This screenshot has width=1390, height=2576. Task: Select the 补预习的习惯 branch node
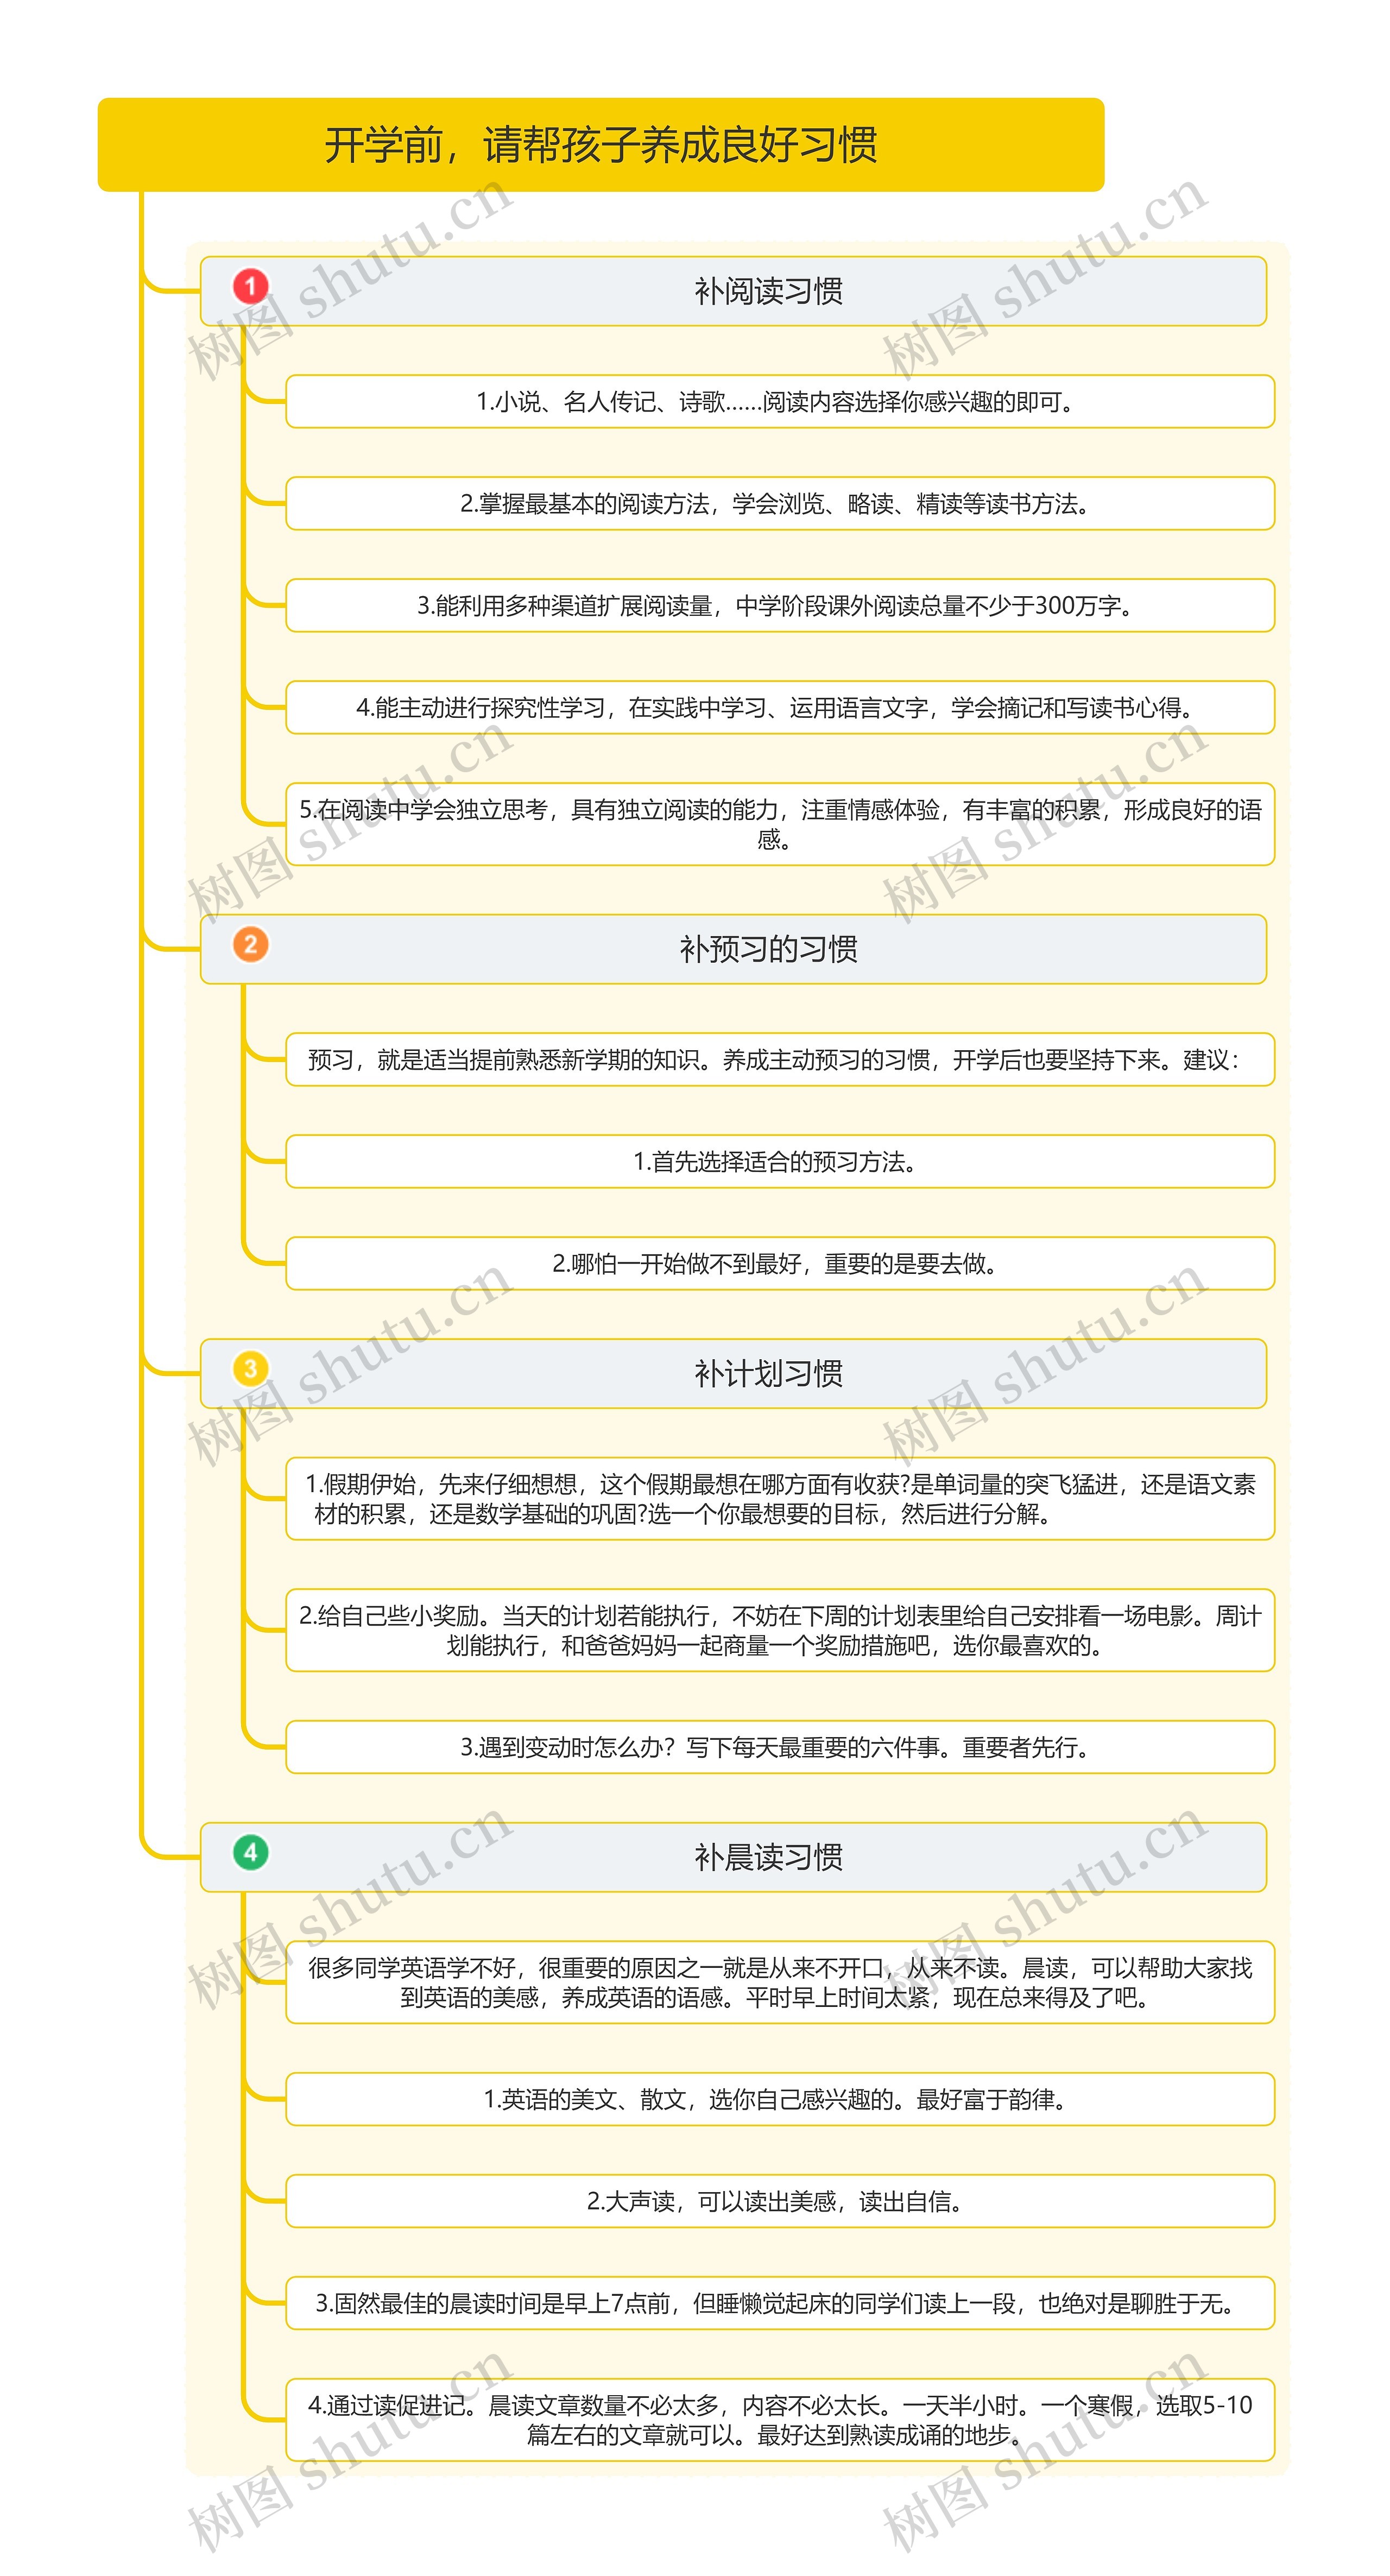(733, 949)
